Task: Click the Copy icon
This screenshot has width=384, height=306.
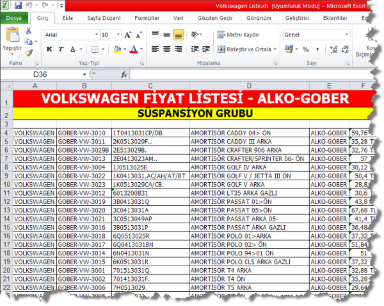Action: click(28, 42)
